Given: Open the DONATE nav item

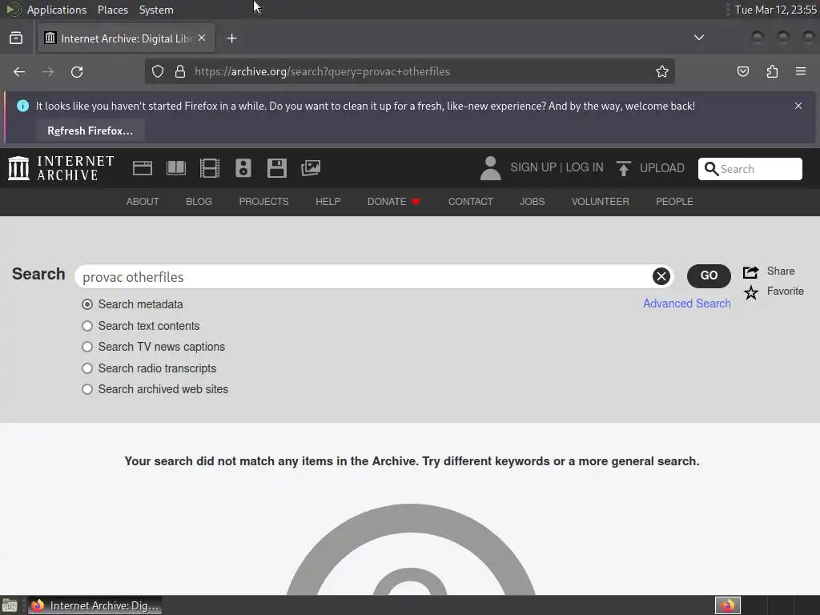Looking at the screenshot, I should coord(393,201).
